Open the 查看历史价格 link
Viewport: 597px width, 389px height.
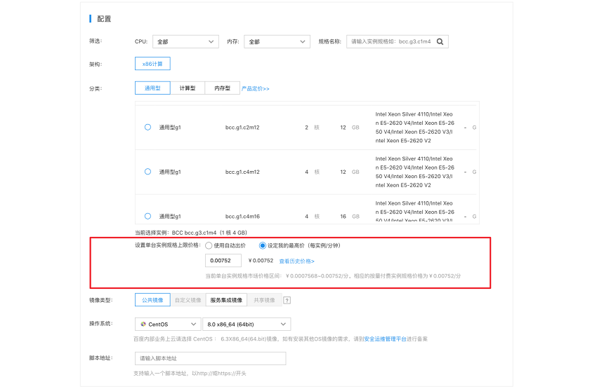point(296,261)
